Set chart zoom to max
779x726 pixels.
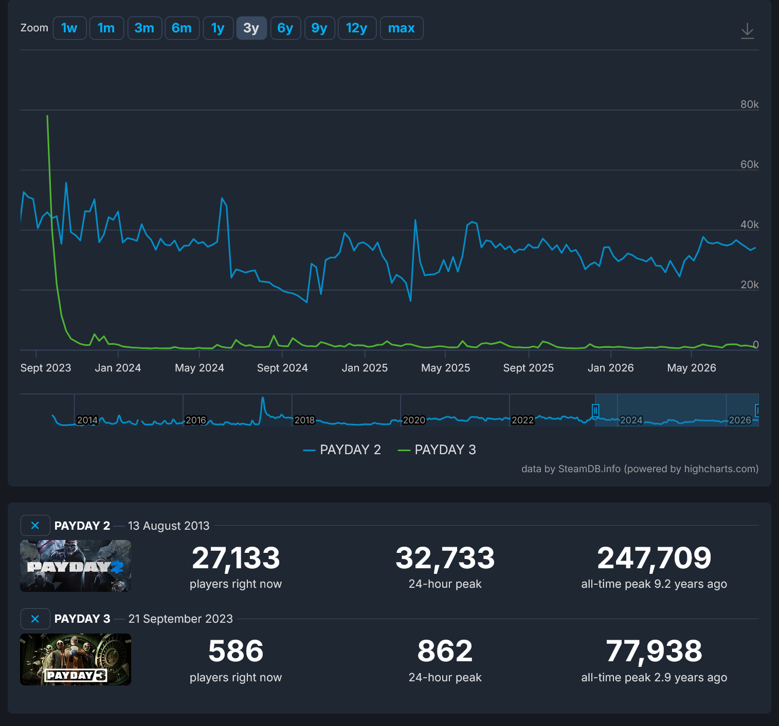[402, 28]
